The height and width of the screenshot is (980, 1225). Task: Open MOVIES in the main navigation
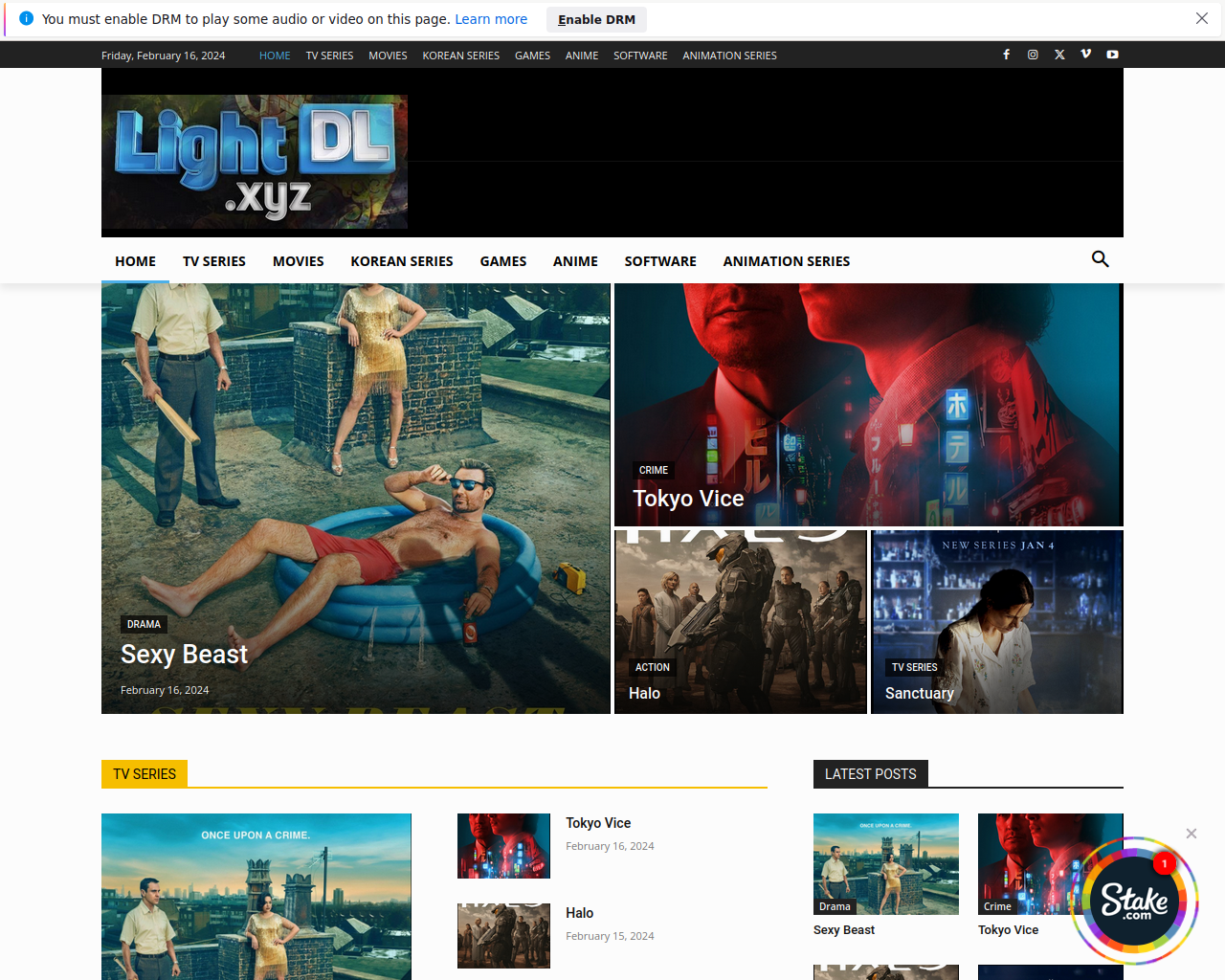299,261
